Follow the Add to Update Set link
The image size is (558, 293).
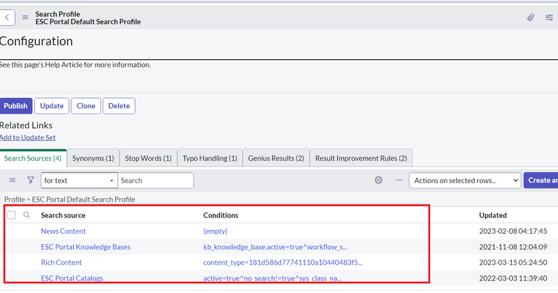point(27,137)
